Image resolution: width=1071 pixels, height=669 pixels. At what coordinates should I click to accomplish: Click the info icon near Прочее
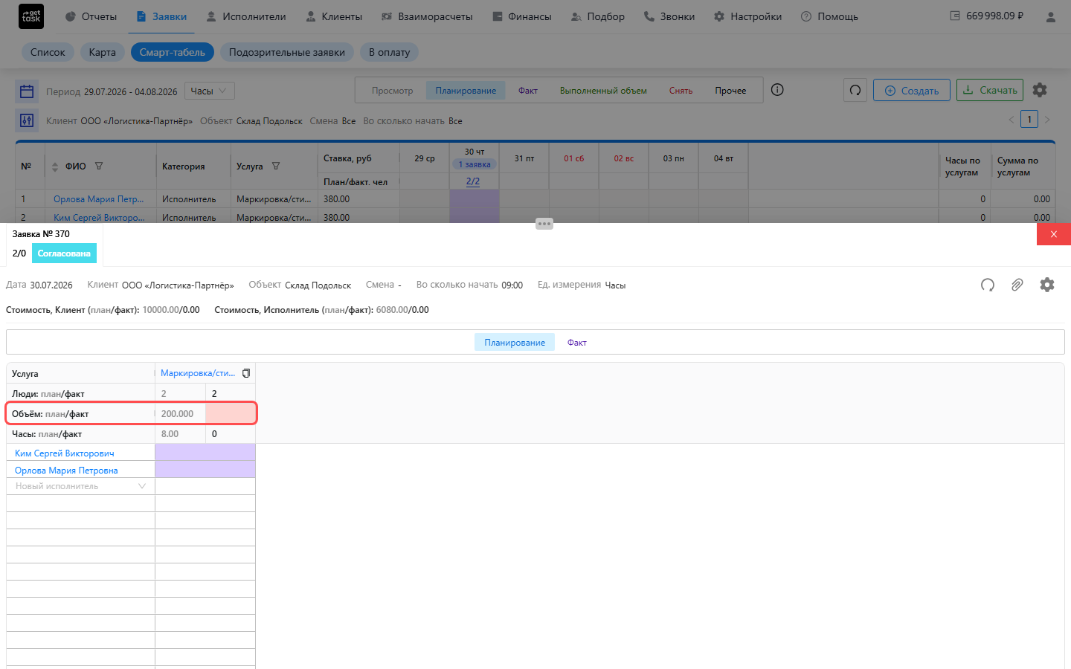click(777, 90)
